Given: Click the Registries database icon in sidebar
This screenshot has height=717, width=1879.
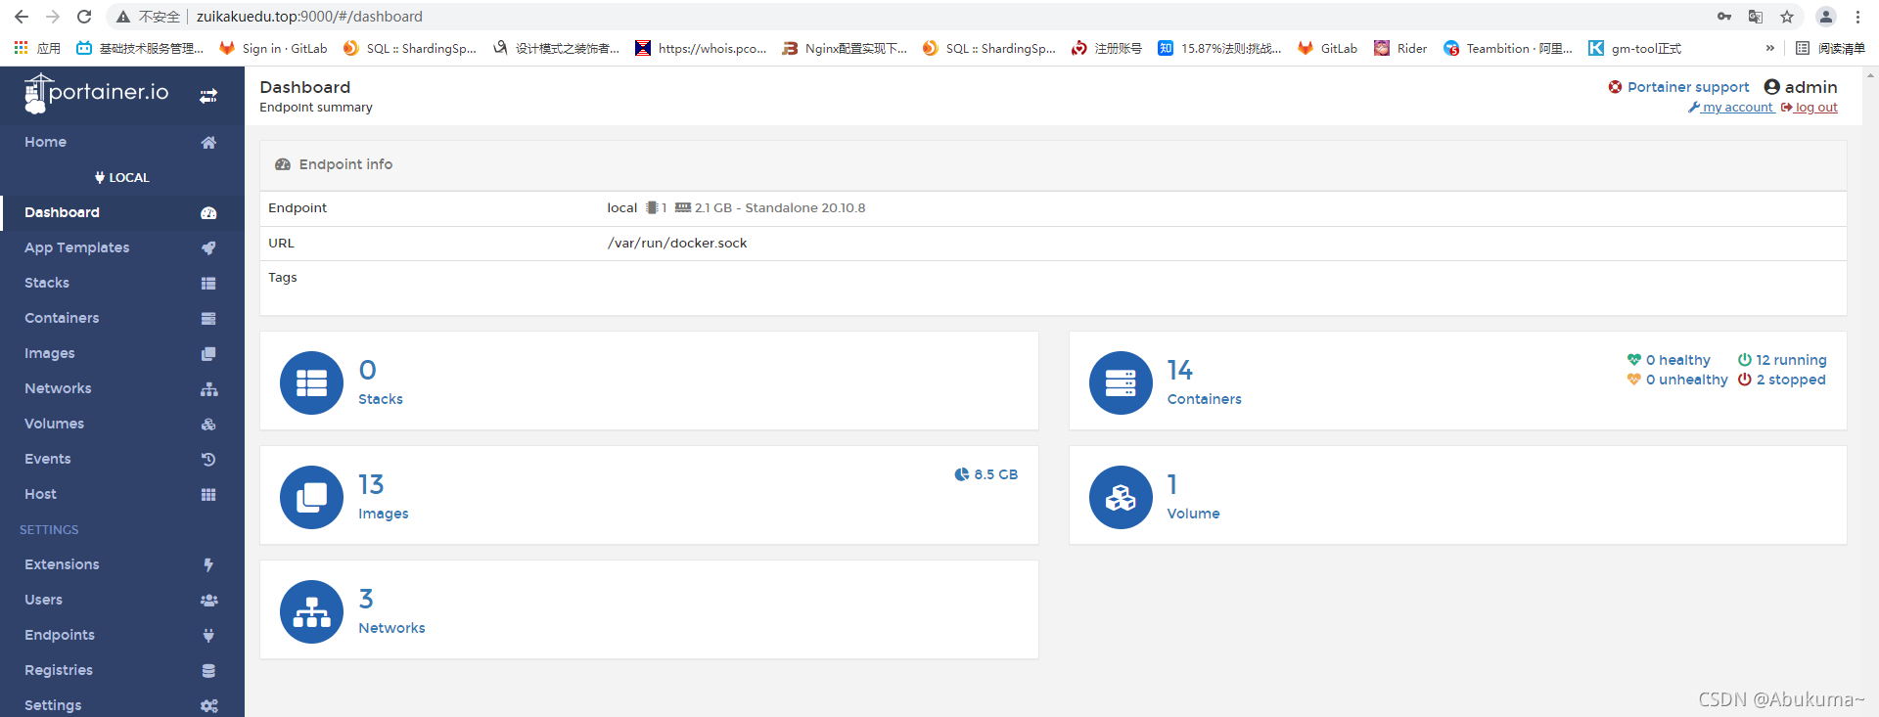Looking at the screenshot, I should click(x=208, y=671).
